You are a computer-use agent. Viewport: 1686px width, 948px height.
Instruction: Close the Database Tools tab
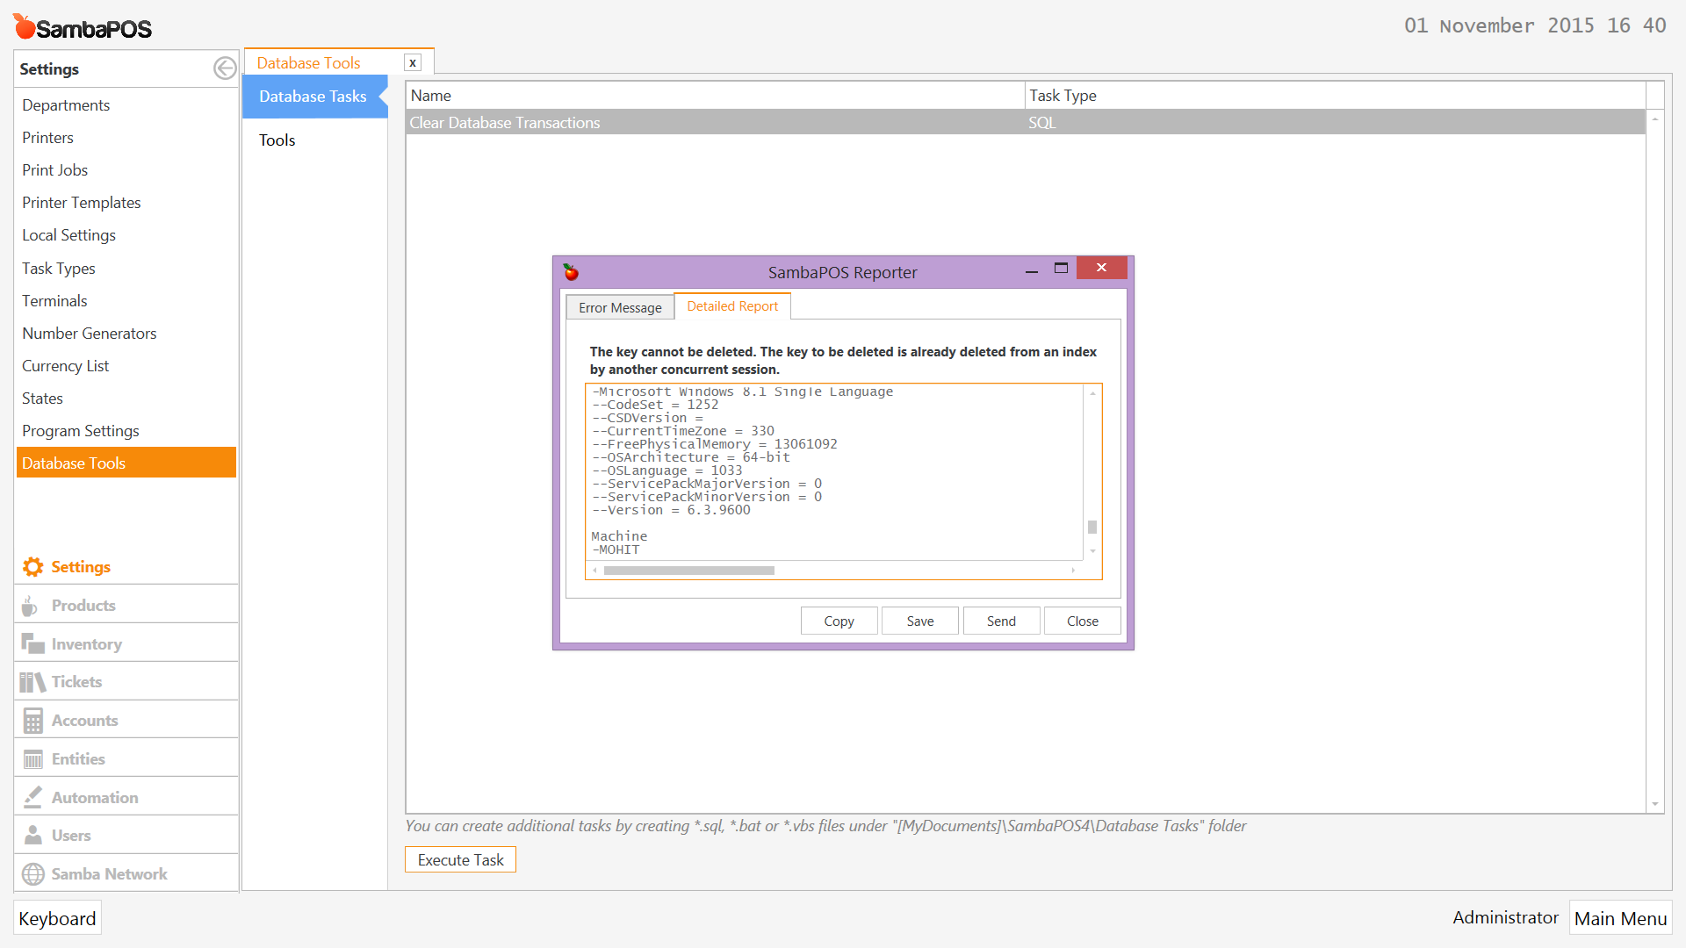[413, 62]
